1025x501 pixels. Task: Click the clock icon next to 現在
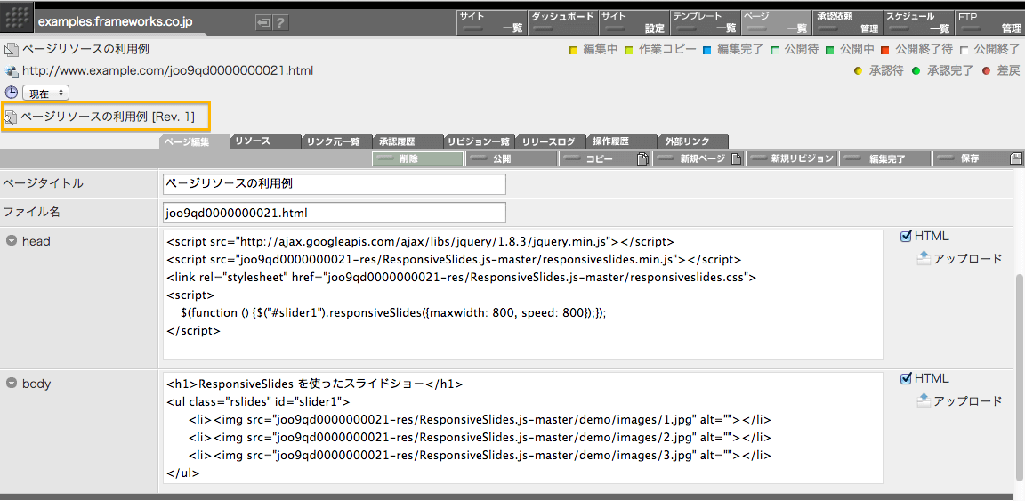click(x=11, y=93)
